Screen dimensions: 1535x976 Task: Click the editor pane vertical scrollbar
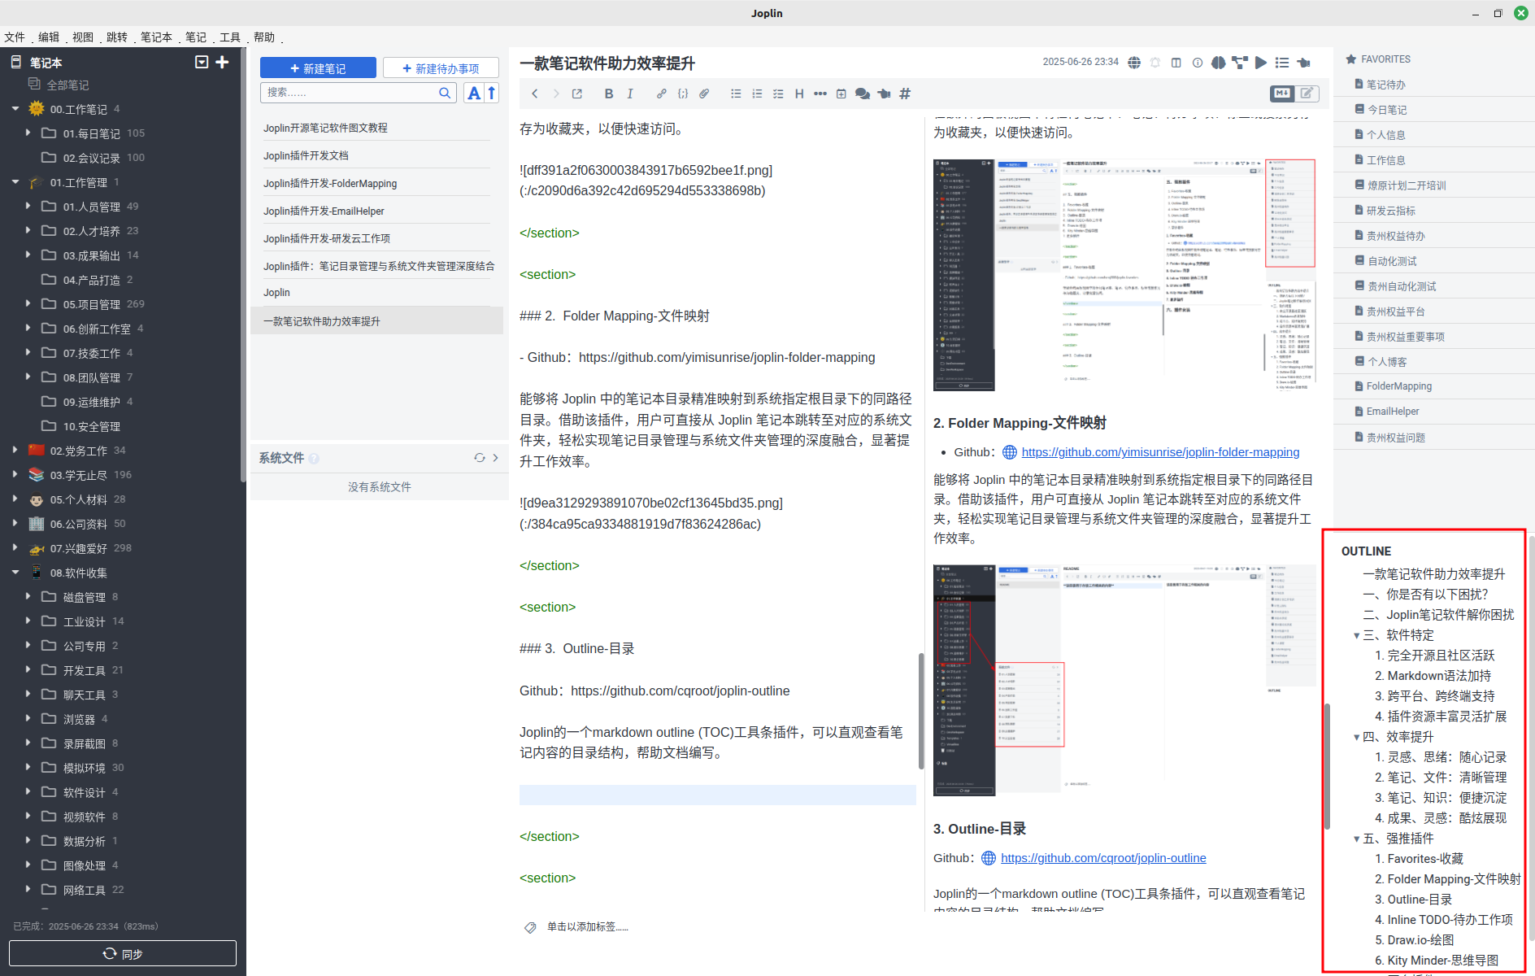[921, 710]
